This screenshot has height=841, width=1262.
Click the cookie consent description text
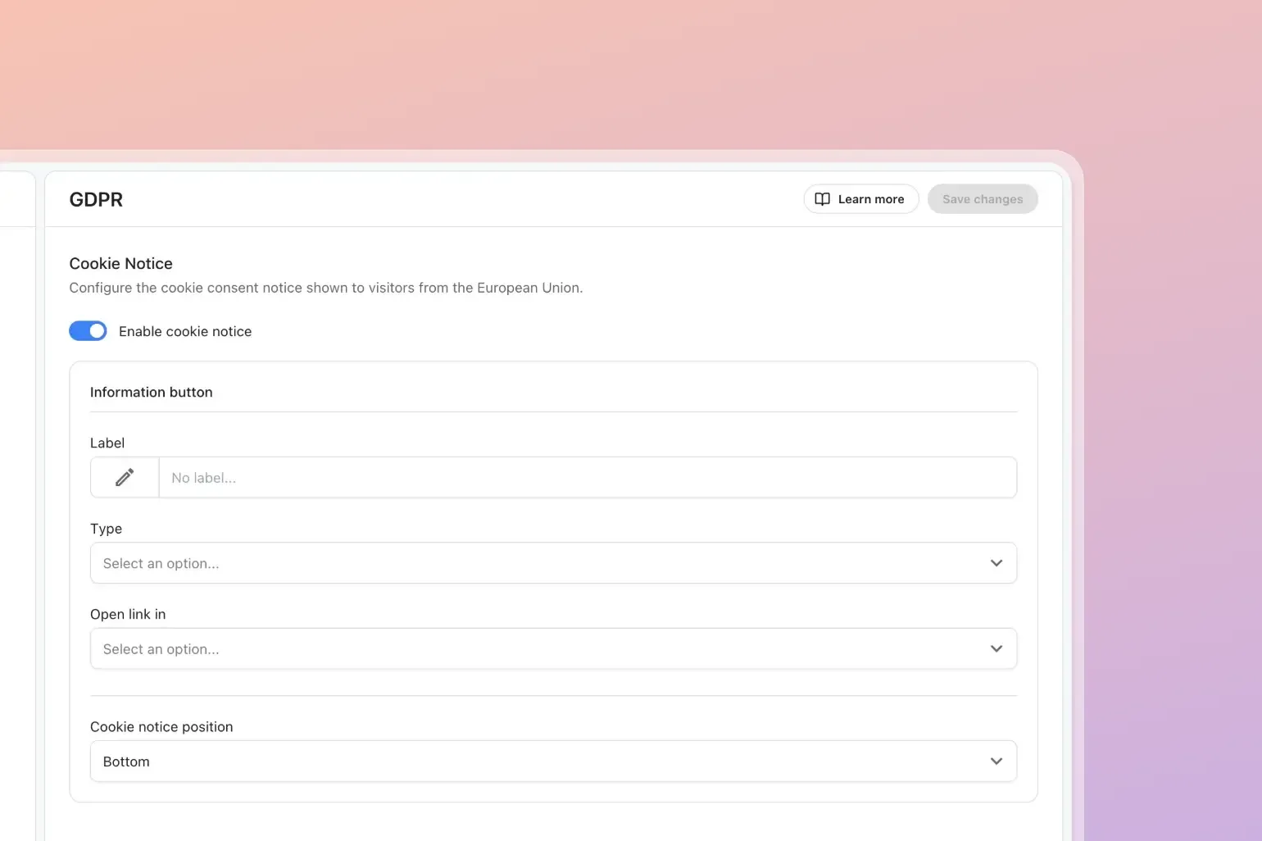[326, 288]
